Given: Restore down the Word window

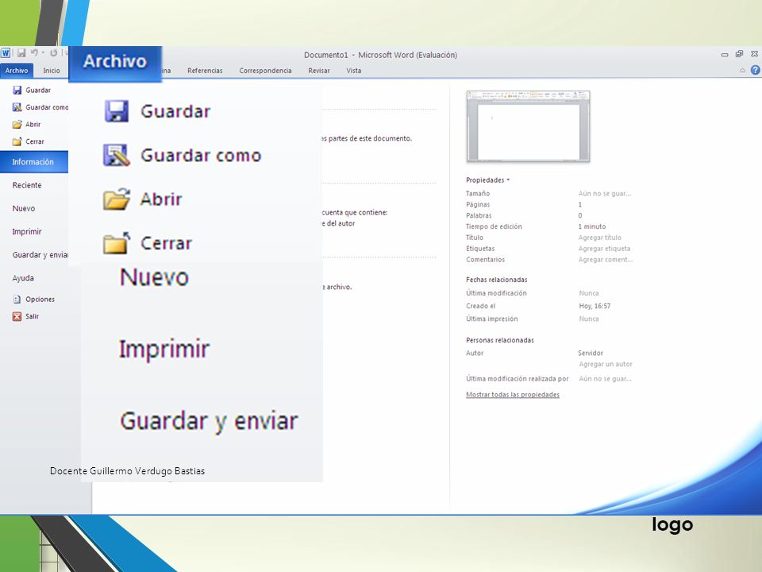Looking at the screenshot, I should click(739, 54).
